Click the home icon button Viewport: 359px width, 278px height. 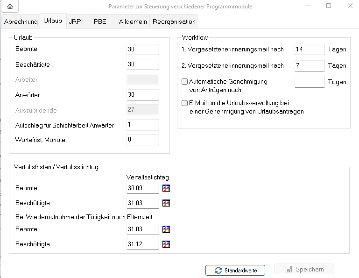[10, 6]
